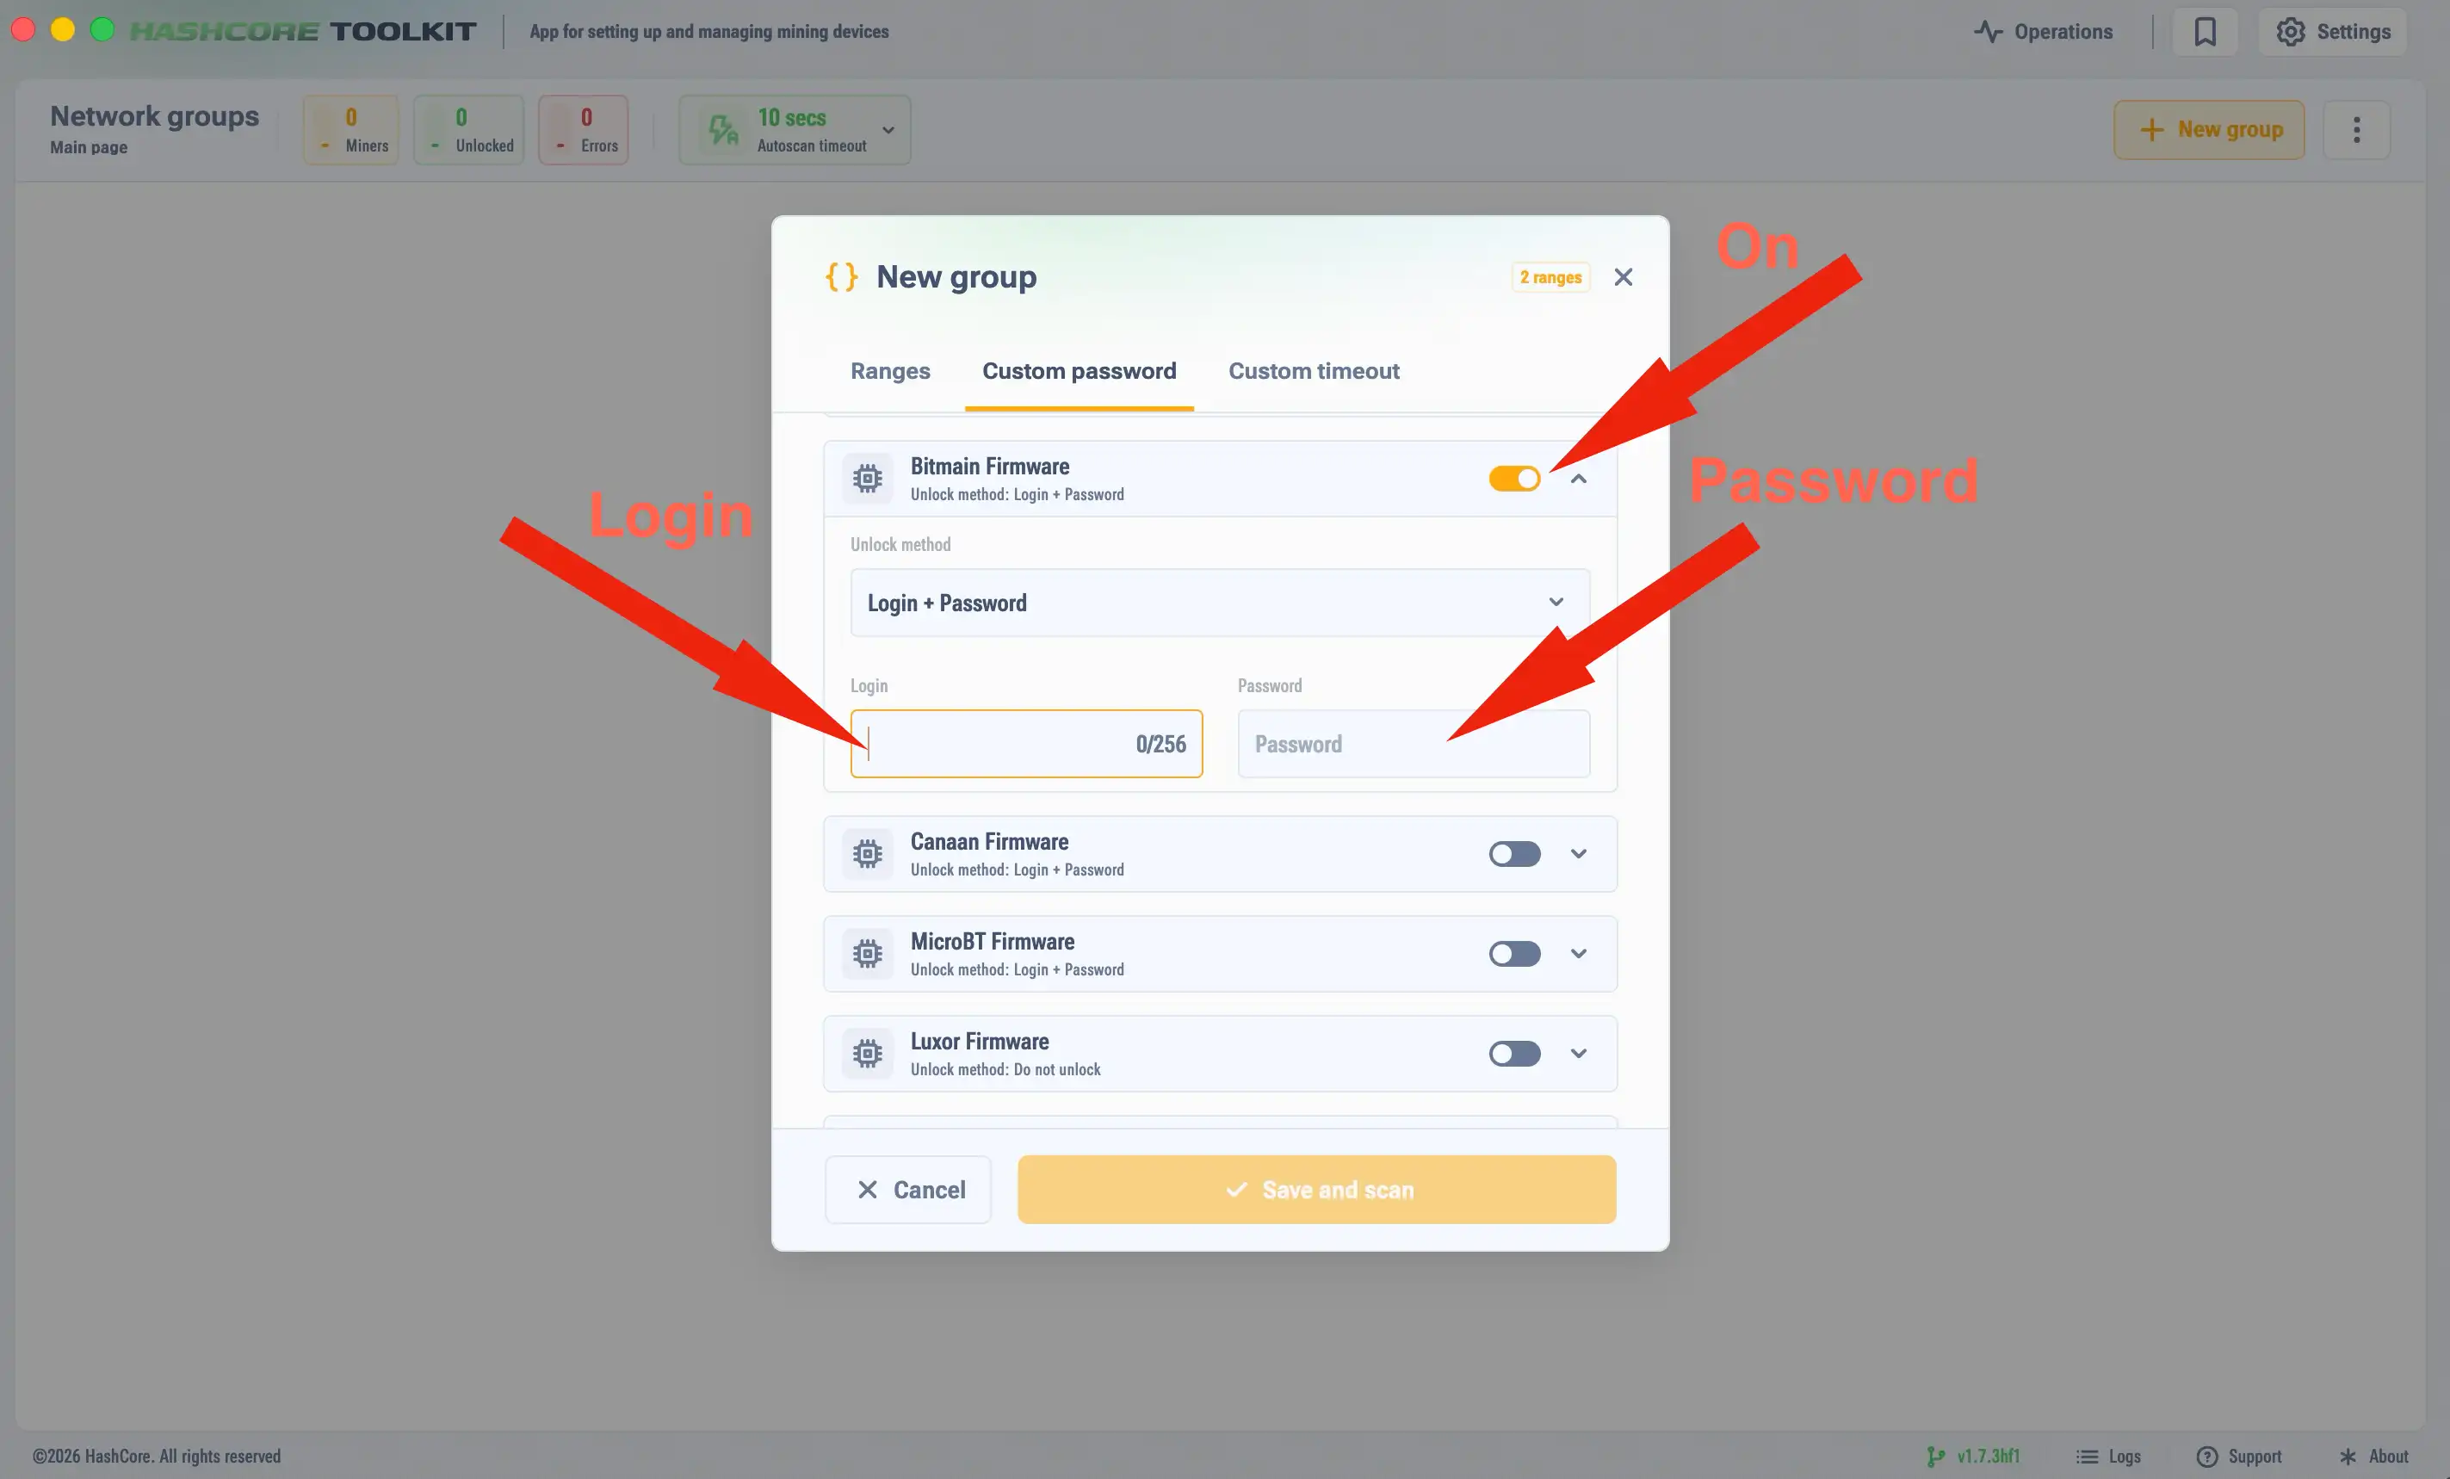Select the Custom password tab
Screen dimensions: 2450x1479
[x=1079, y=371]
